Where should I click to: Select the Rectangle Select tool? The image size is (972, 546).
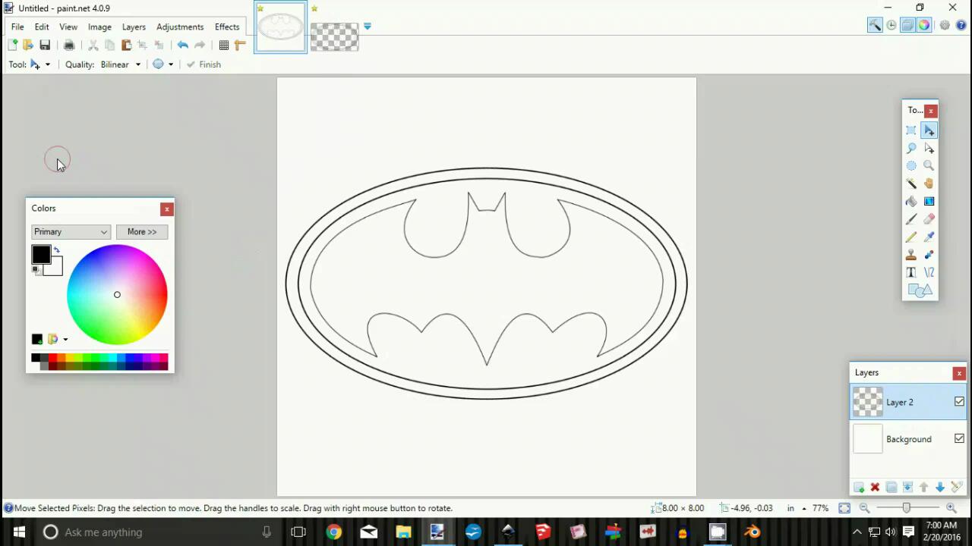pos(911,130)
